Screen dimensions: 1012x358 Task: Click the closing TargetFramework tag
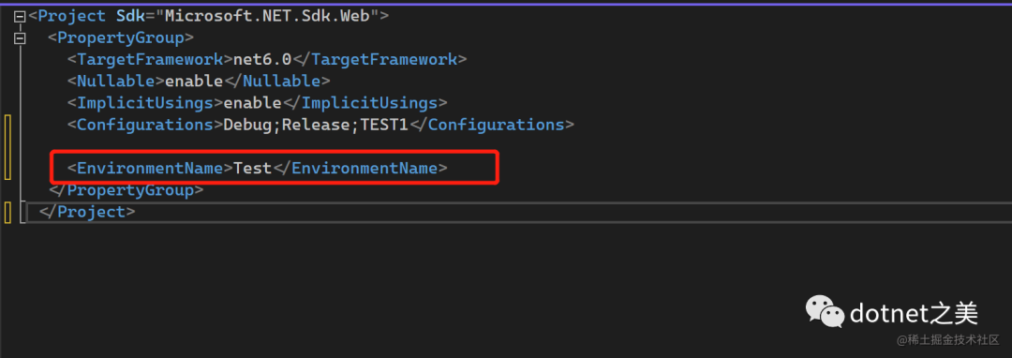point(379,59)
